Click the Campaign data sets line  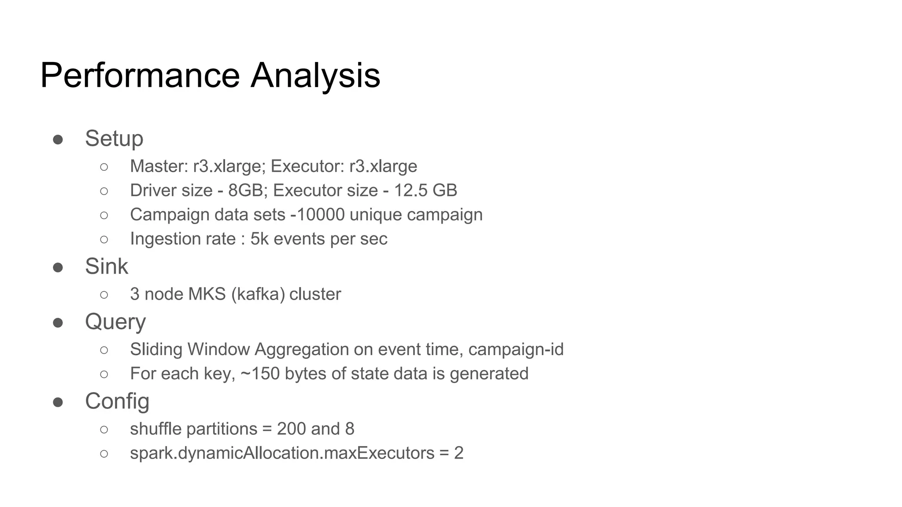pos(306,215)
